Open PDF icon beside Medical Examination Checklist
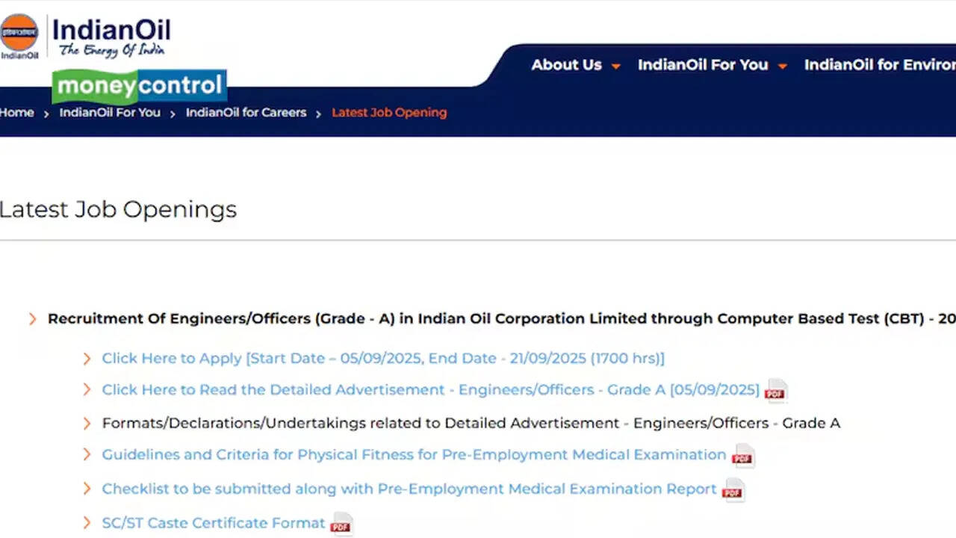 click(x=733, y=489)
